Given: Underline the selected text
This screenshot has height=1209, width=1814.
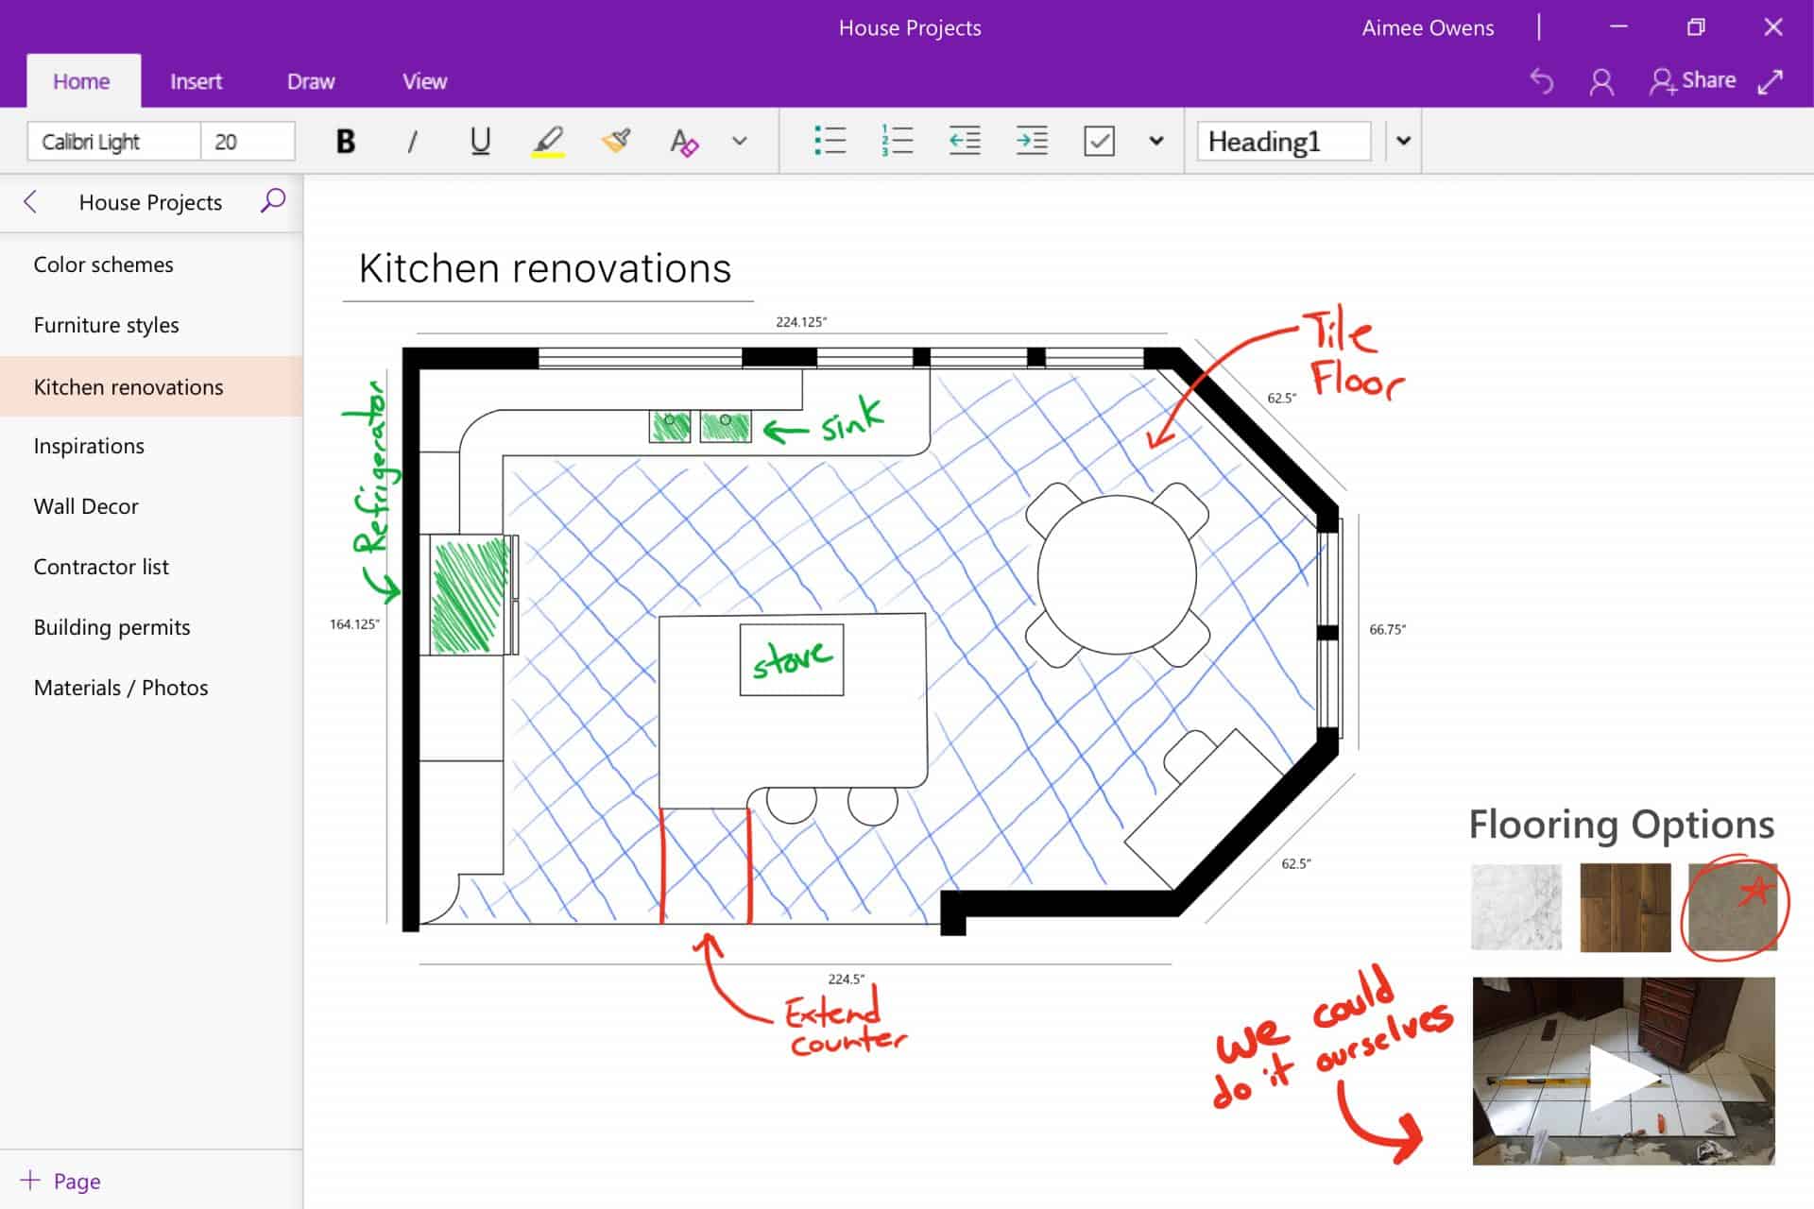Looking at the screenshot, I should pos(480,141).
